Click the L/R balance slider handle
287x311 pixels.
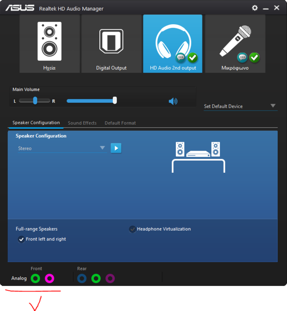point(35,101)
